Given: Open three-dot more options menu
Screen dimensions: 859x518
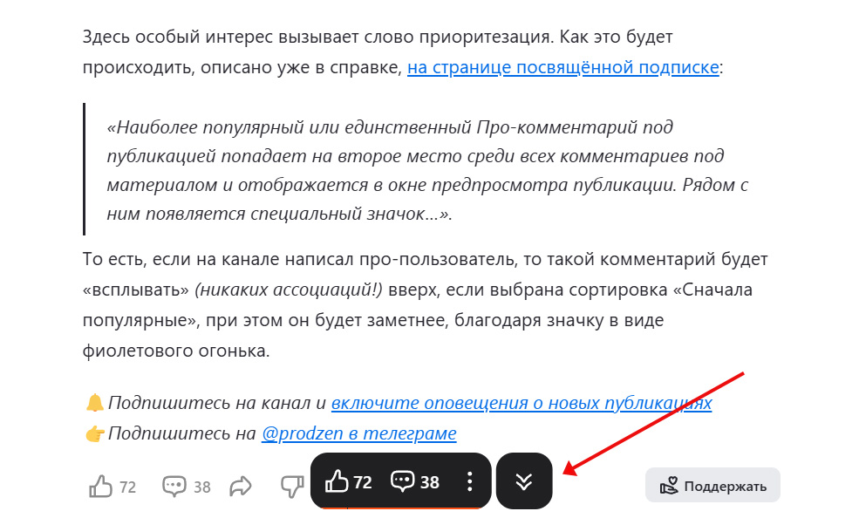Looking at the screenshot, I should [x=469, y=481].
